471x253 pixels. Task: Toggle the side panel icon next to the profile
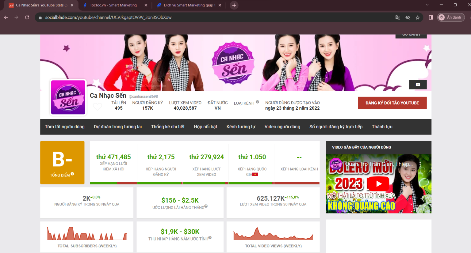[x=431, y=17]
